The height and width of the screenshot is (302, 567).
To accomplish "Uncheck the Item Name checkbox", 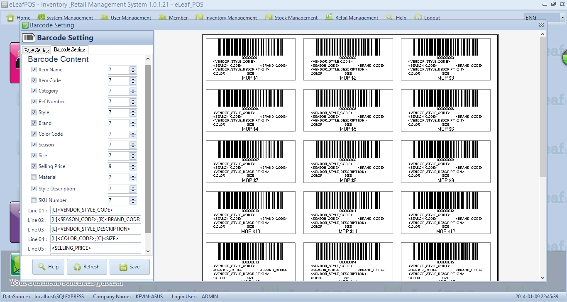I will (34, 70).
